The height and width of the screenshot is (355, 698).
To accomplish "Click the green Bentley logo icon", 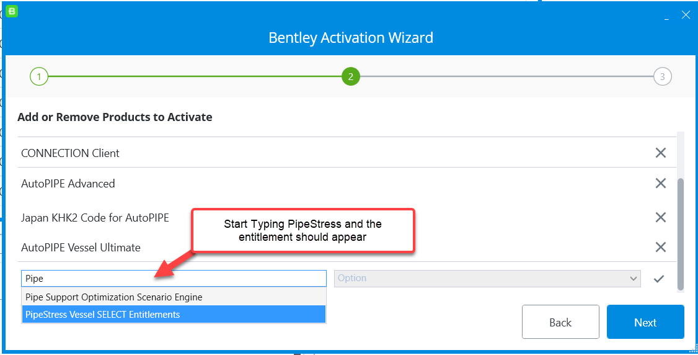I will point(12,11).
